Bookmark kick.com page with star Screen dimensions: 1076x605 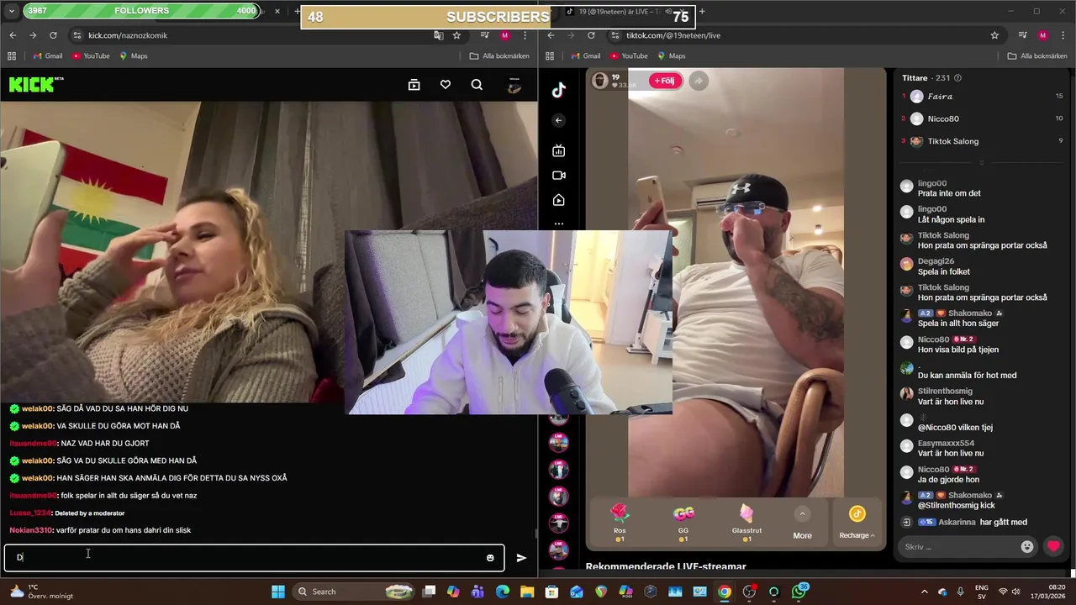tap(456, 35)
